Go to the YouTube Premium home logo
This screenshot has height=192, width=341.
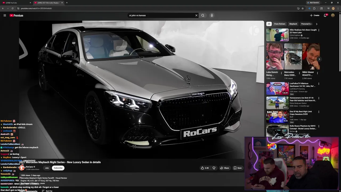pyautogui.click(x=17, y=15)
